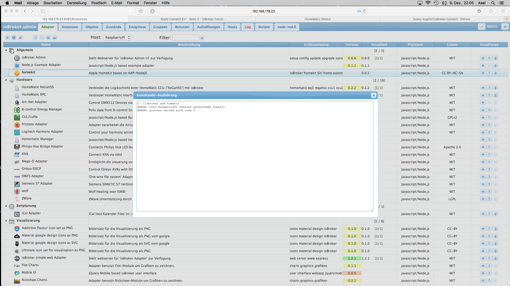510x286 pixels.
Task: Add instance of homekit adapter
Action: pyautogui.click(x=483, y=73)
